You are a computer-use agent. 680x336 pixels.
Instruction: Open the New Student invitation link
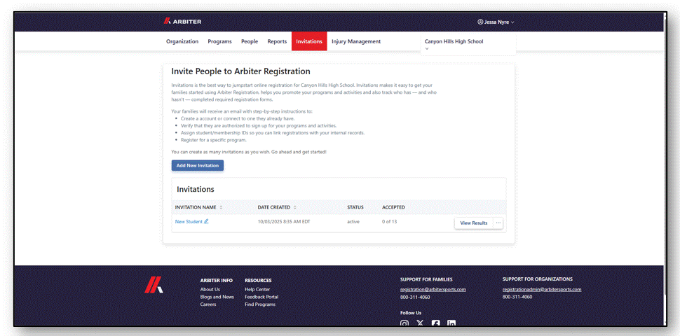[188, 222]
